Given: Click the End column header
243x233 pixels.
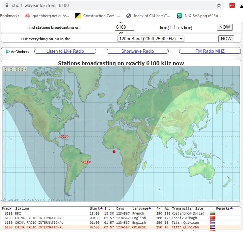Looking at the screenshot, I should click(107, 209).
